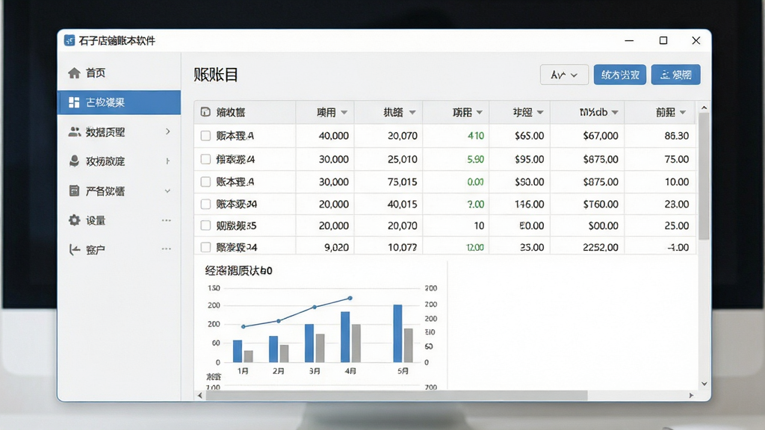
Task: Open the dropdown arrow of the column containing 86.30
Action: pyautogui.click(x=683, y=113)
